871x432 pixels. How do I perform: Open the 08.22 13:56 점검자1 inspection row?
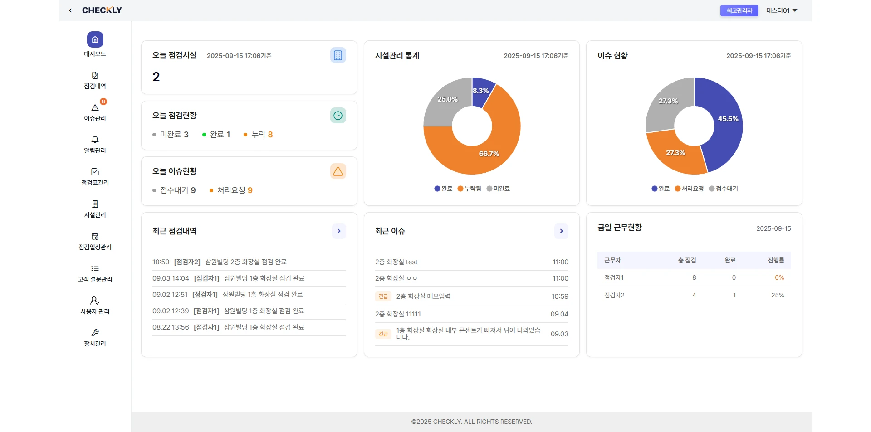(249, 327)
